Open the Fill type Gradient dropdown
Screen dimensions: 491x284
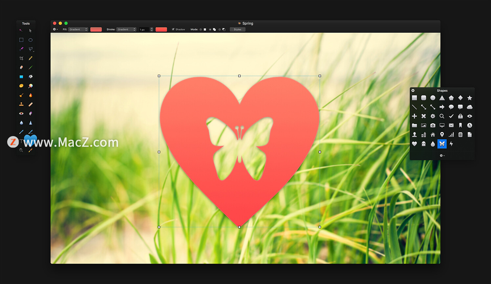tap(78, 30)
